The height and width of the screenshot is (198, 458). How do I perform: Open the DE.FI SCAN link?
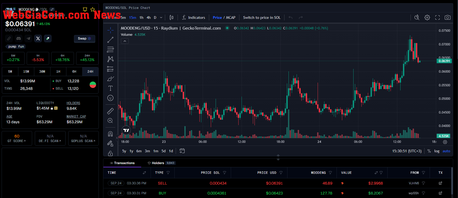50,138
